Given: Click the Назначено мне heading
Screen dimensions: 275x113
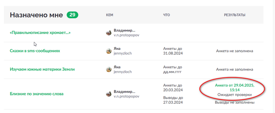Looking at the screenshot, I should point(36,15).
